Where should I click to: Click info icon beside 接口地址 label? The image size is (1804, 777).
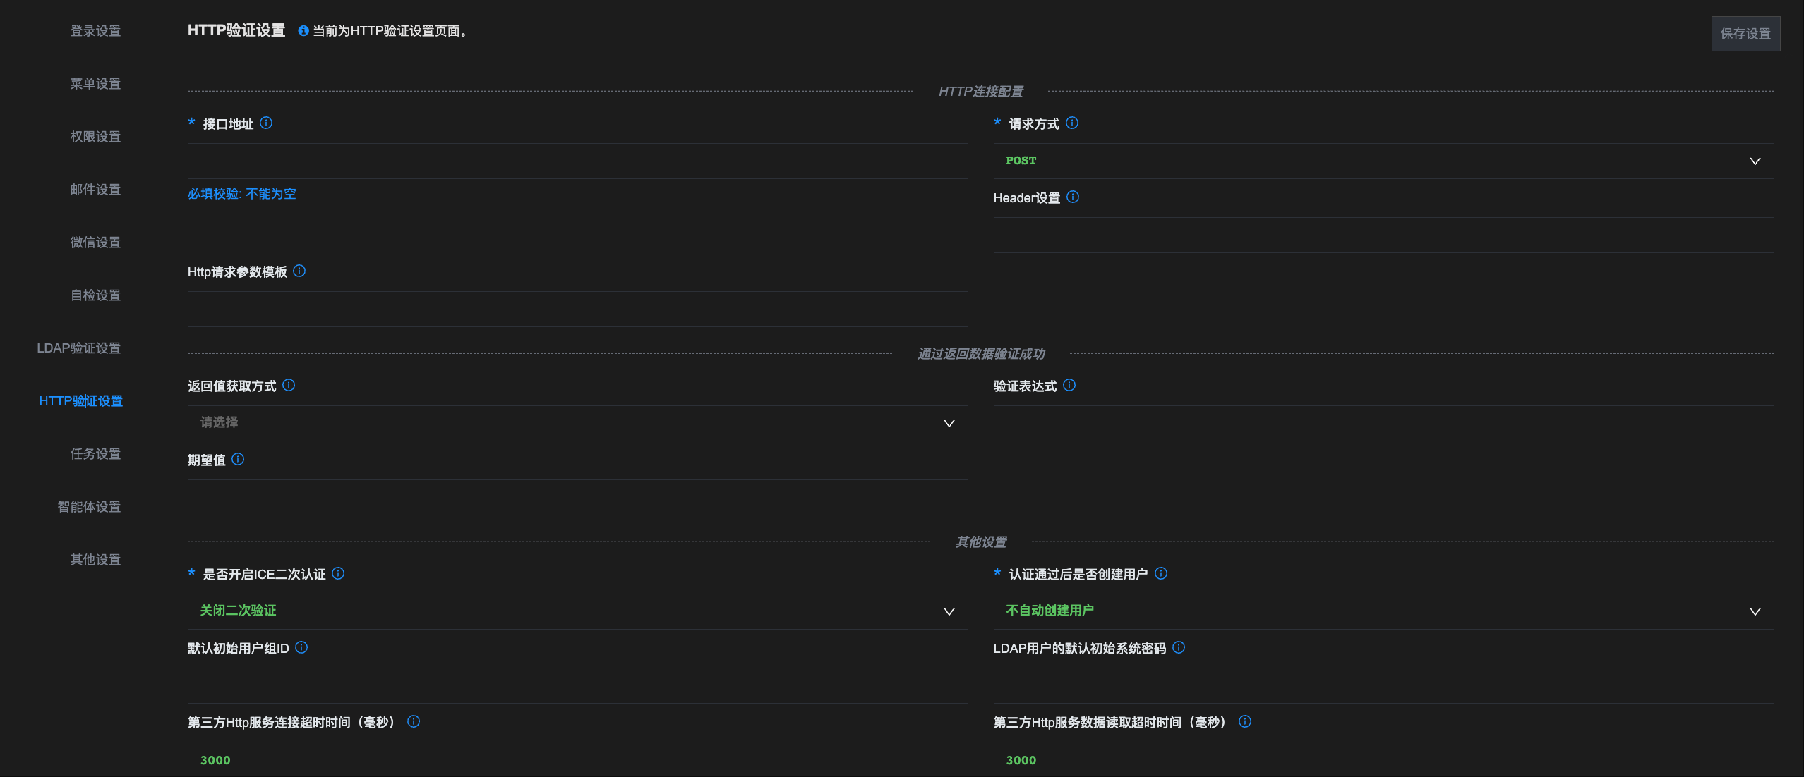(x=266, y=123)
